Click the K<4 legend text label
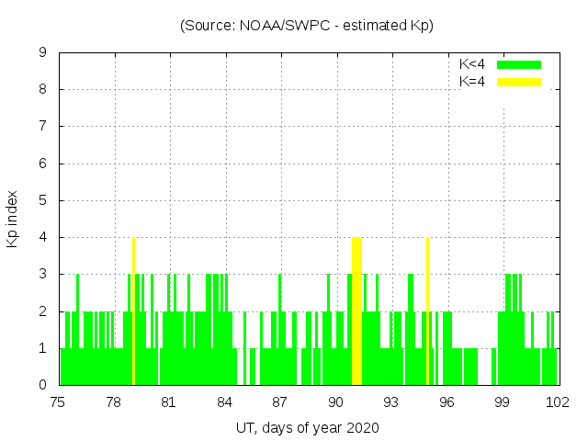Image resolution: width=588 pixels, height=441 pixels. pos(472,64)
